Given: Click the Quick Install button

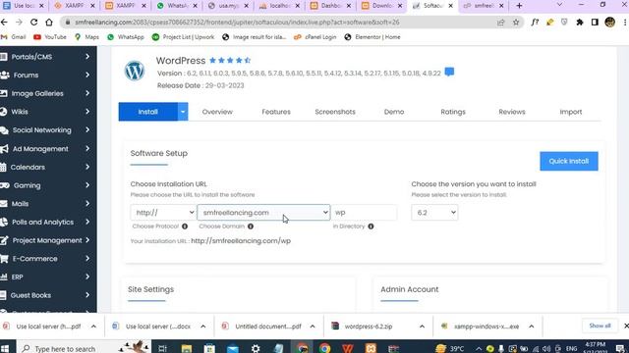Looking at the screenshot, I should [569, 161].
